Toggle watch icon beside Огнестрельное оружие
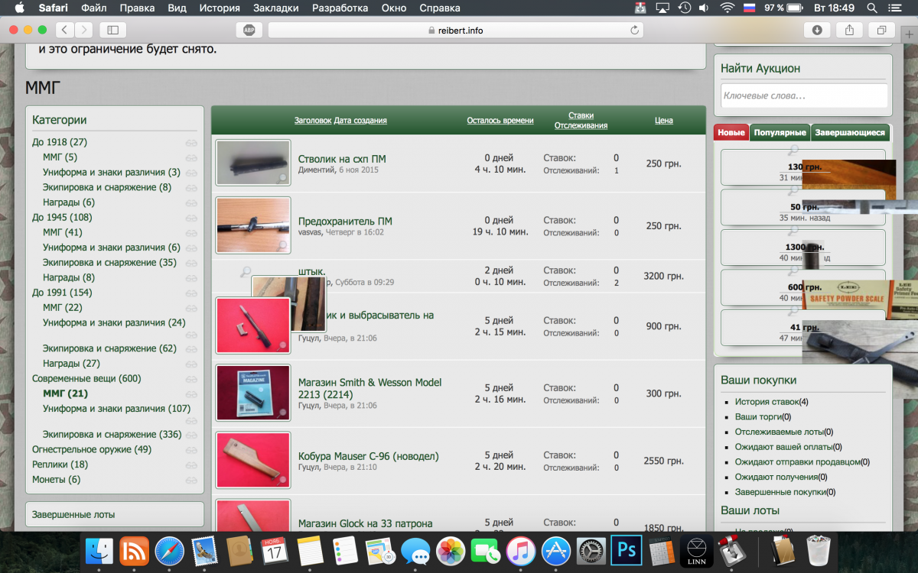 coord(191,450)
